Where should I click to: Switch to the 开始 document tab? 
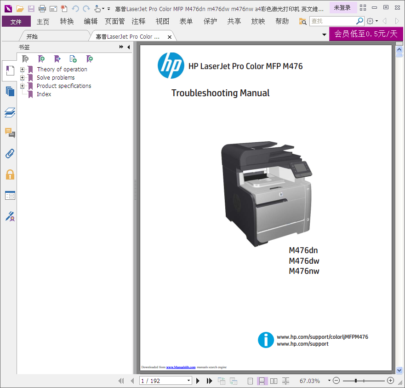coord(32,37)
